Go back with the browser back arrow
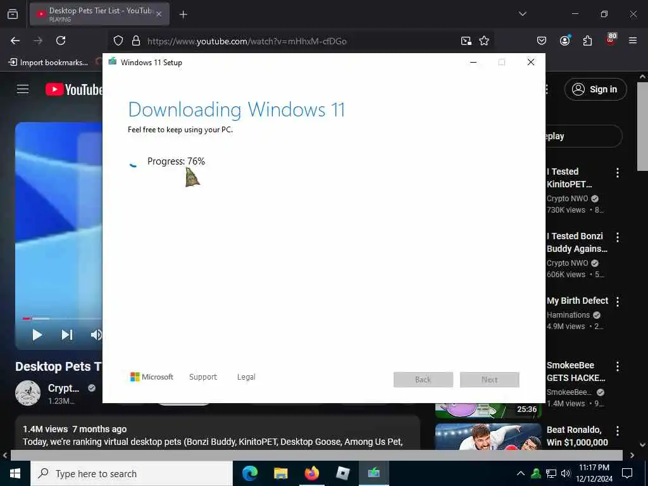This screenshot has width=648, height=486. coord(15,40)
